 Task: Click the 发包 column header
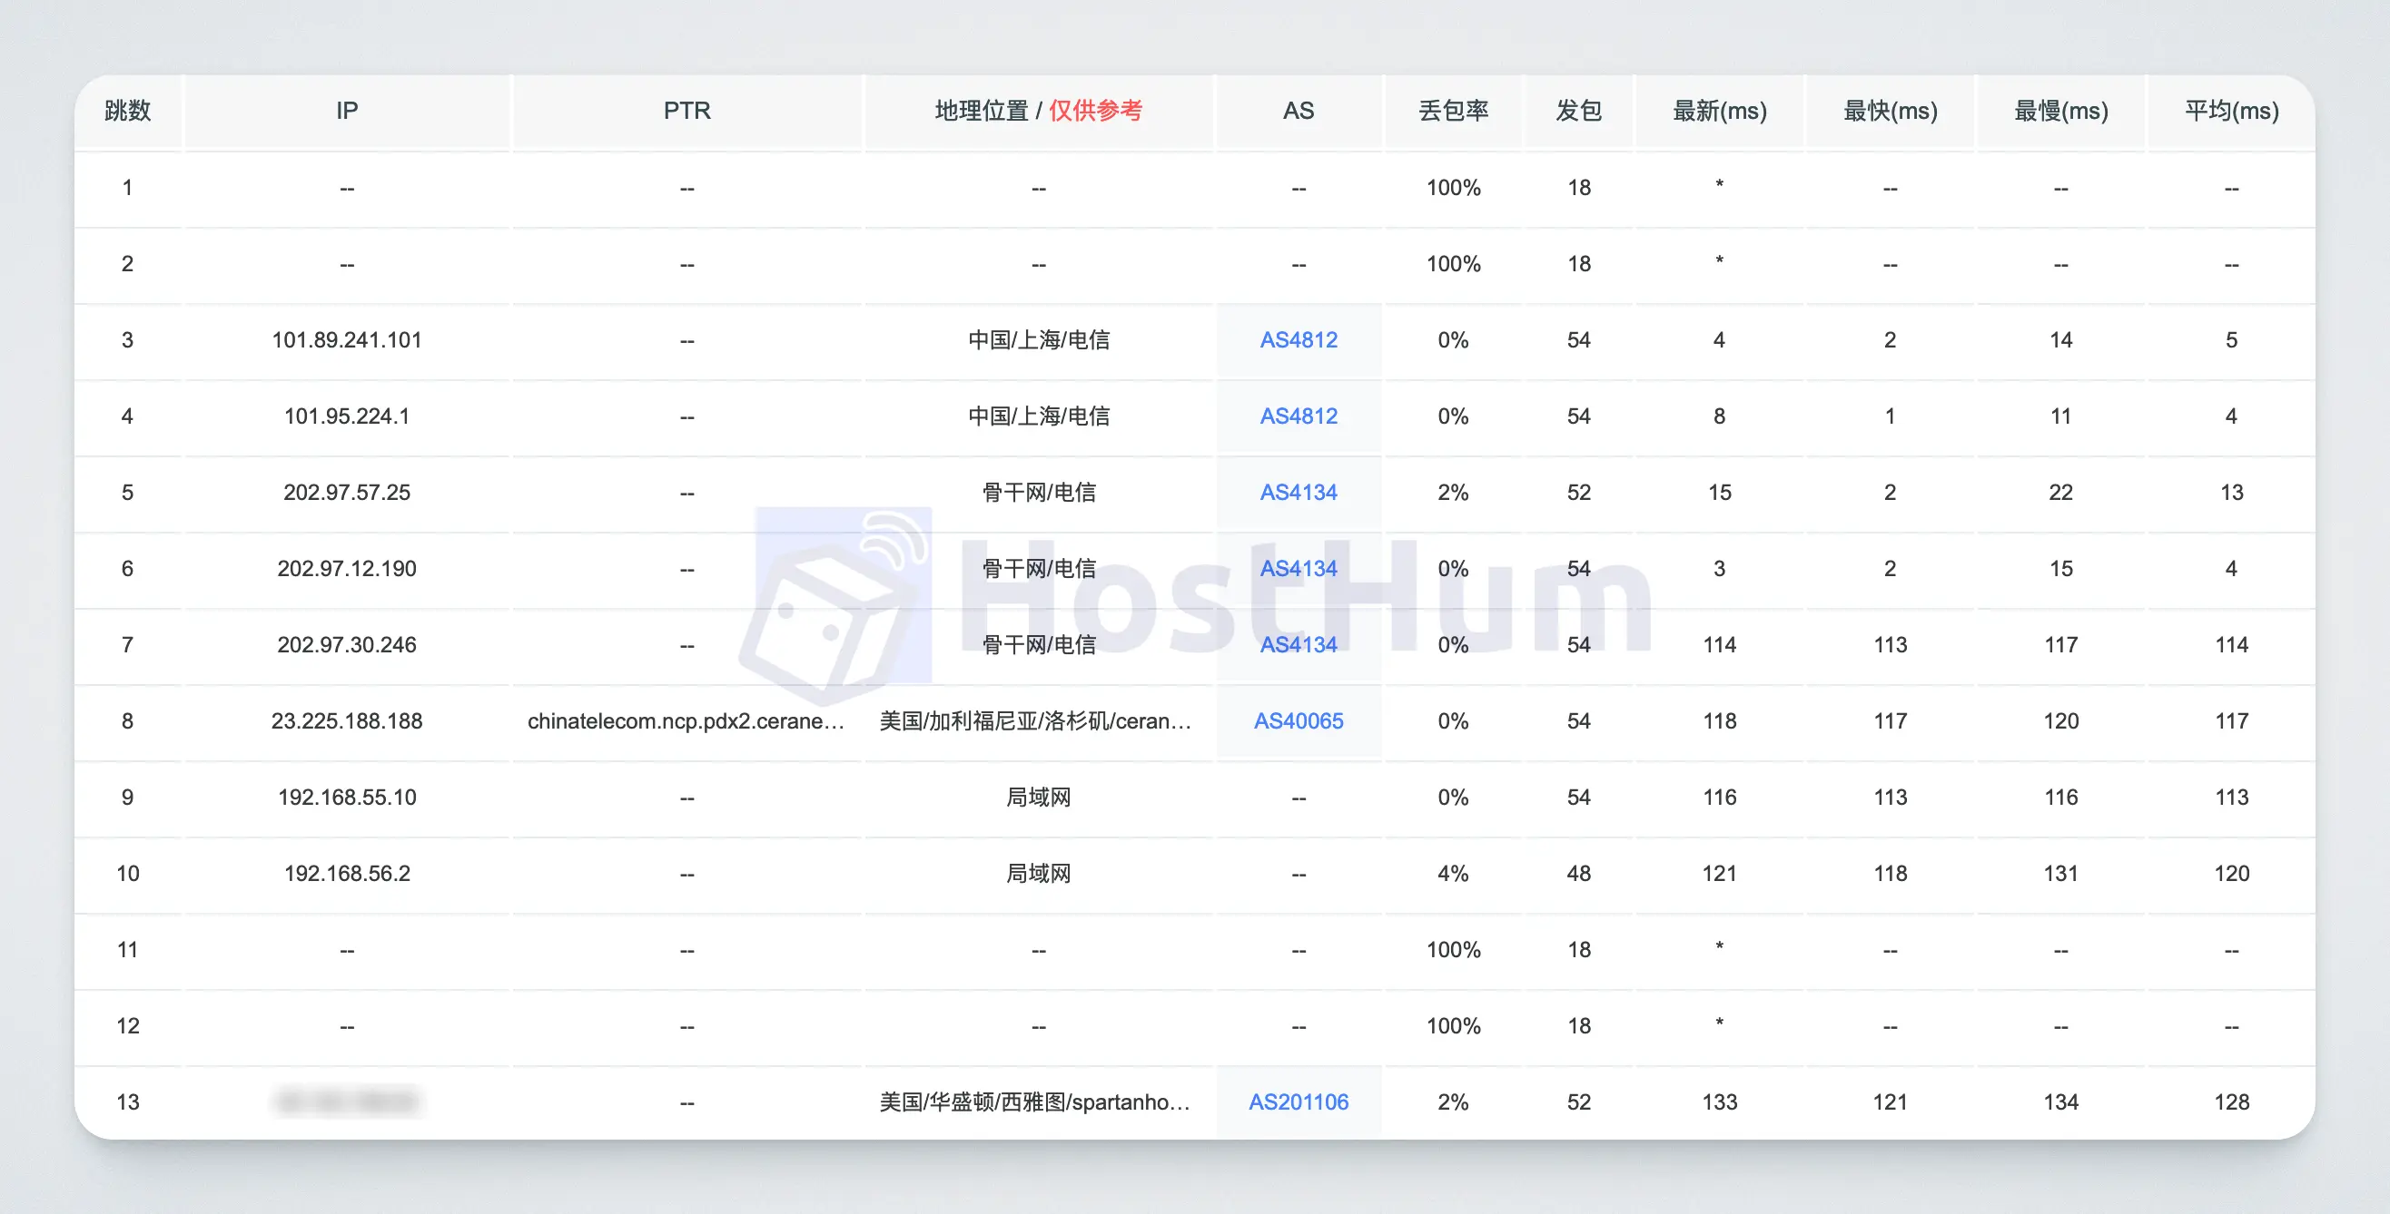[1578, 112]
